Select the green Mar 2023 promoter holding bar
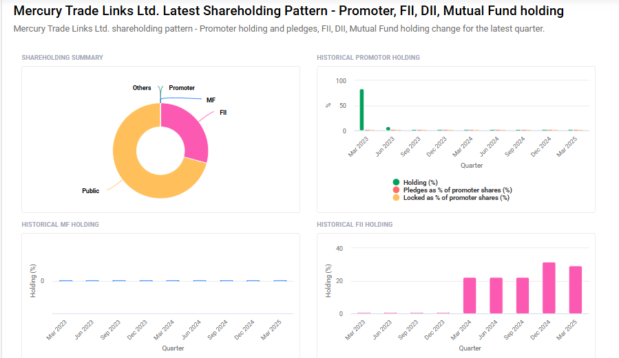619x358 pixels. click(x=361, y=110)
